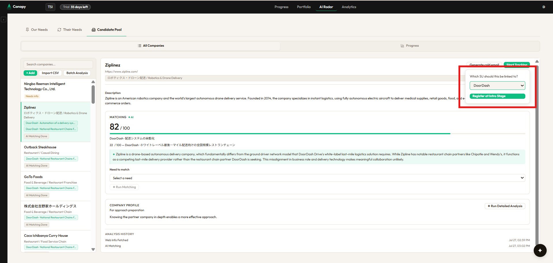
Task: Open the Select a need dropdown
Action: click(x=317, y=178)
